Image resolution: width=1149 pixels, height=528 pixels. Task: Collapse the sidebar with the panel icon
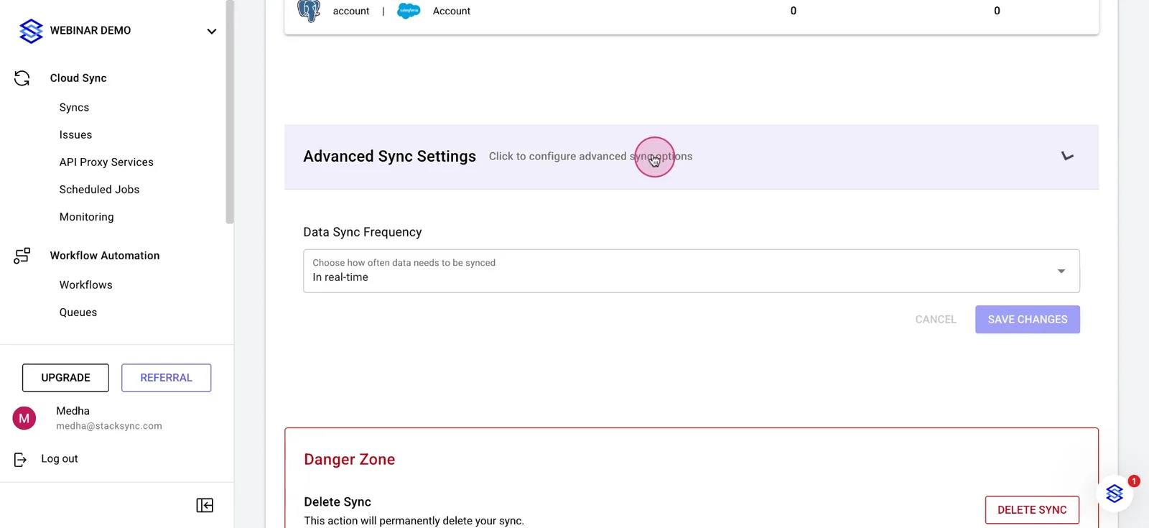tap(205, 506)
